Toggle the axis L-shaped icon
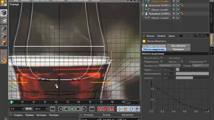The image size is (214, 120). 4,53
